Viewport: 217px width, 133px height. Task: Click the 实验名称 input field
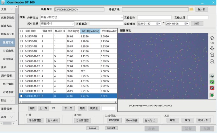tap(154, 17)
